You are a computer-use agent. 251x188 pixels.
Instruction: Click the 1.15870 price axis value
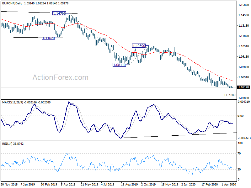pos(244,5)
